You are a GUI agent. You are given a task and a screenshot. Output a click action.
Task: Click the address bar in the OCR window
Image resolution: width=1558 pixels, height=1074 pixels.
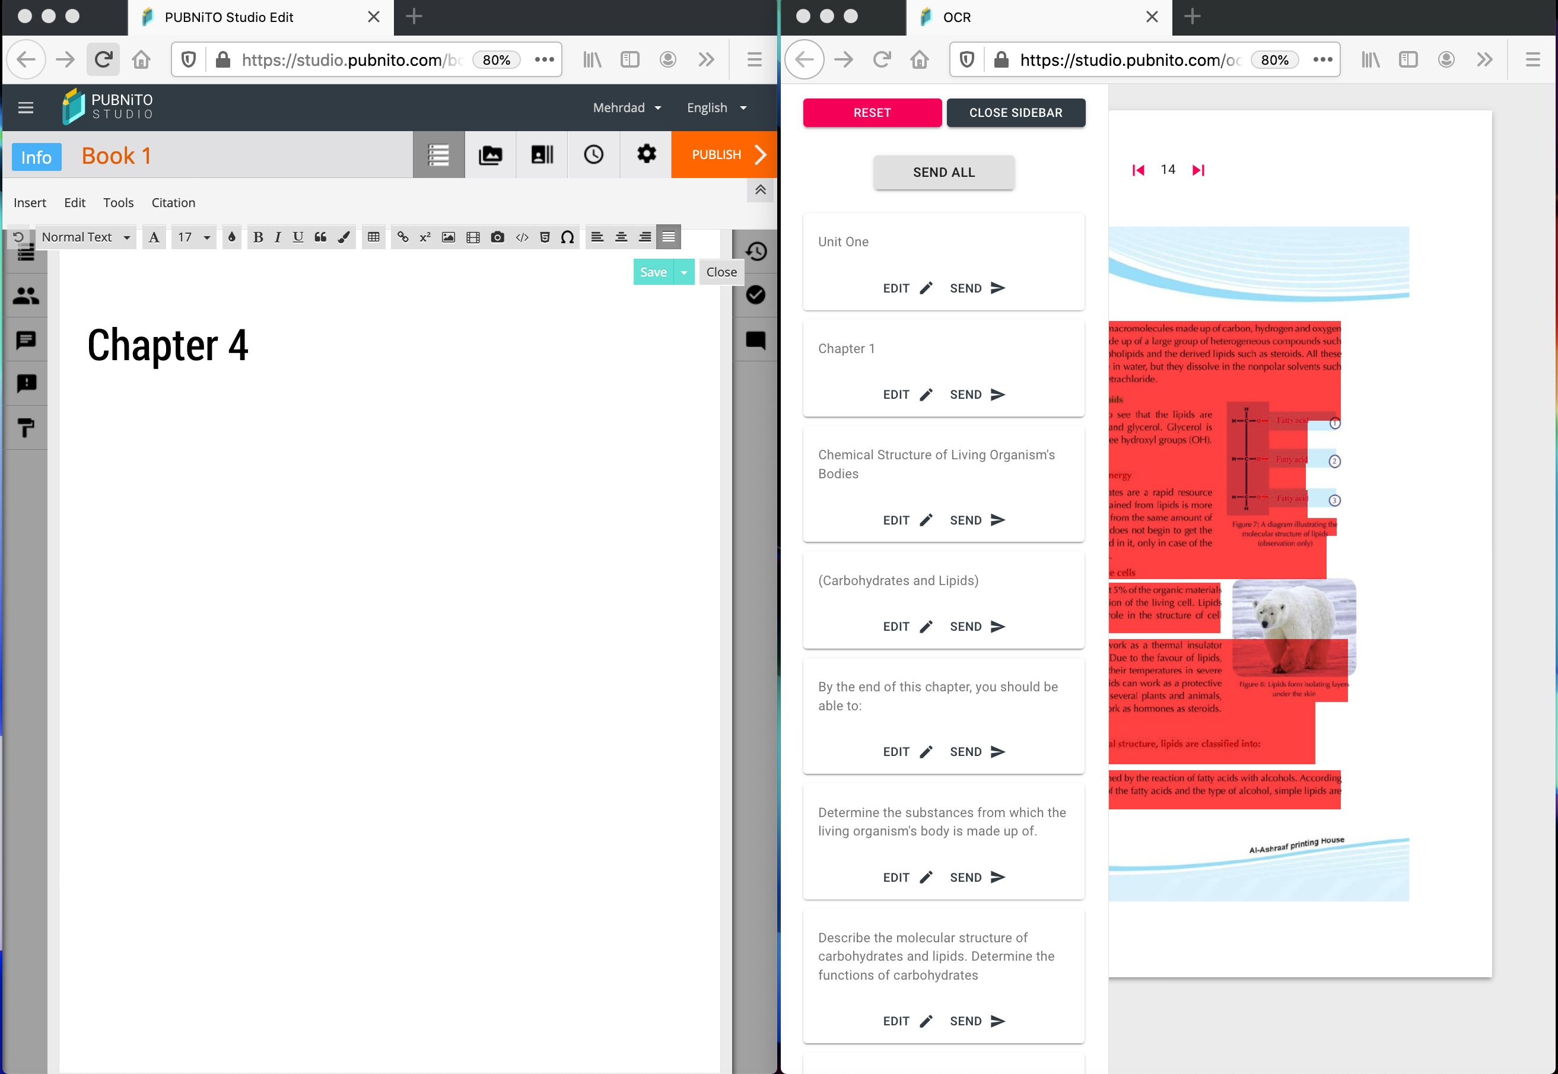[x=1144, y=60]
